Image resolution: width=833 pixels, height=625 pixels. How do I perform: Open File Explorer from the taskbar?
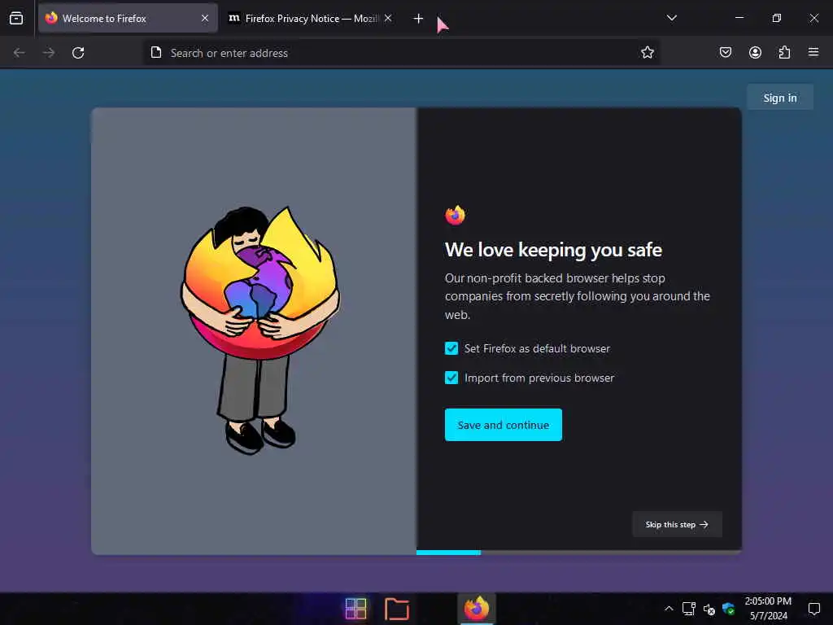pyautogui.click(x=396, y=609)
